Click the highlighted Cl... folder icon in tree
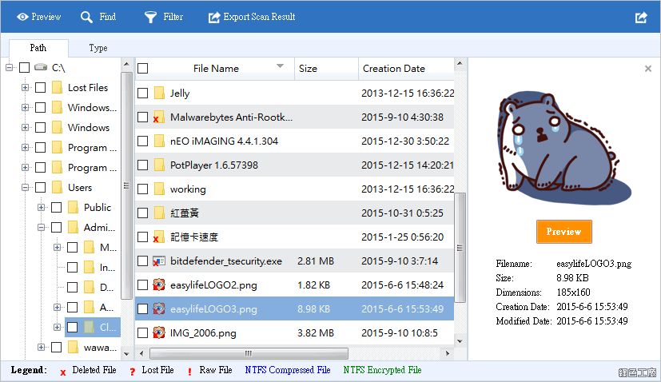This screenshot has width=661, height=382. (89, 327)
